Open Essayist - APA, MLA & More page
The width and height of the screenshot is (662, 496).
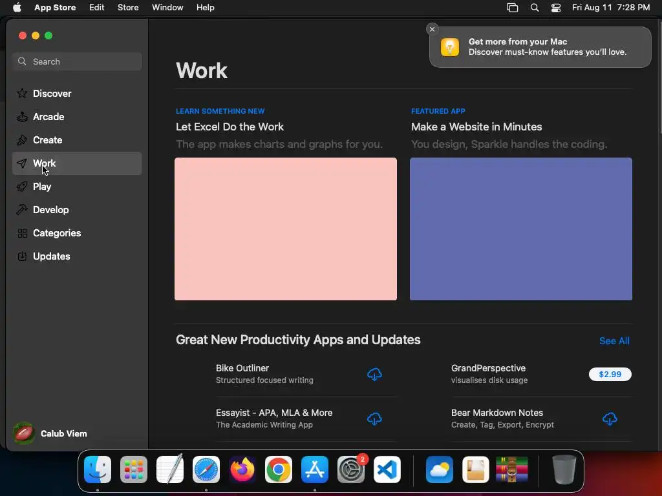coord(274,413)
